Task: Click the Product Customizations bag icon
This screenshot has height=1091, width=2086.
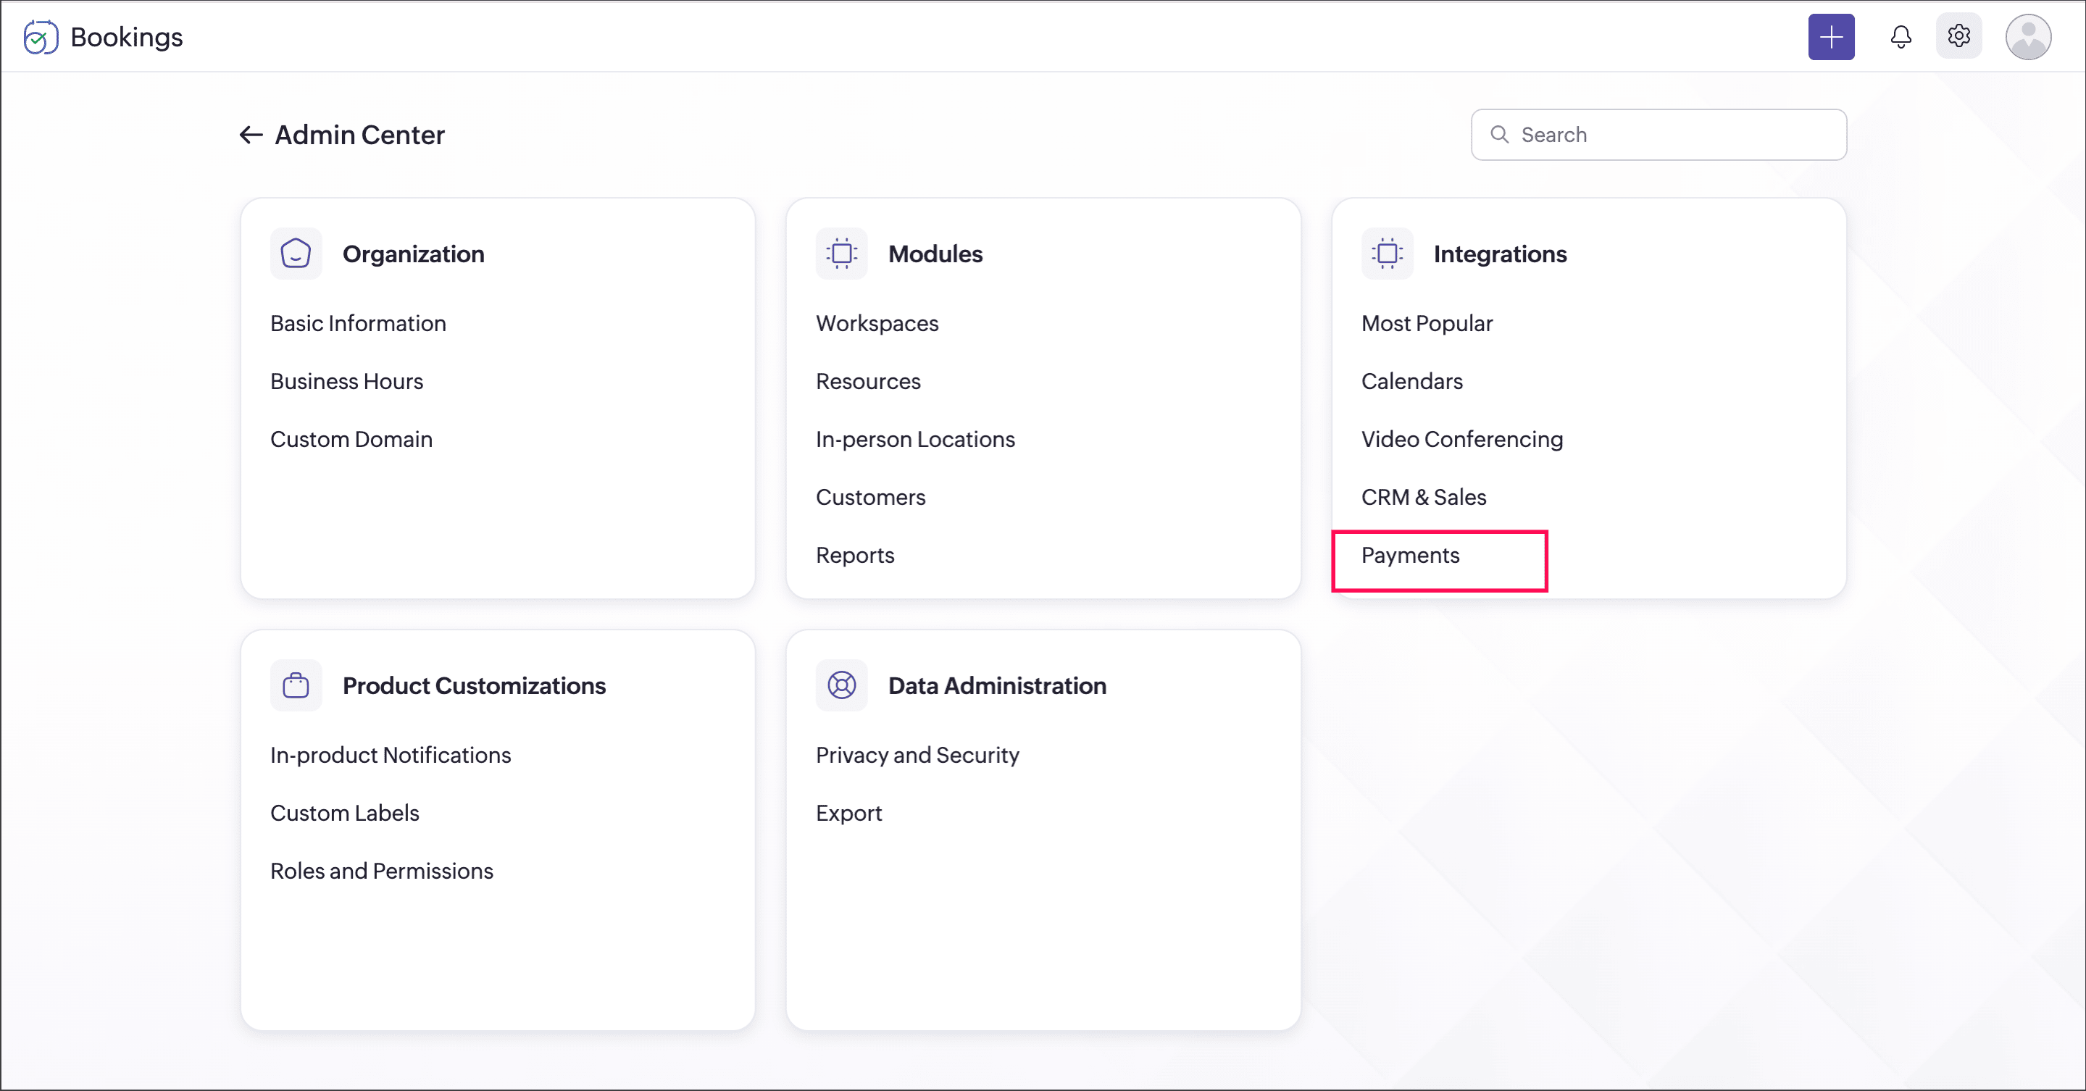Action: point(296,685)
